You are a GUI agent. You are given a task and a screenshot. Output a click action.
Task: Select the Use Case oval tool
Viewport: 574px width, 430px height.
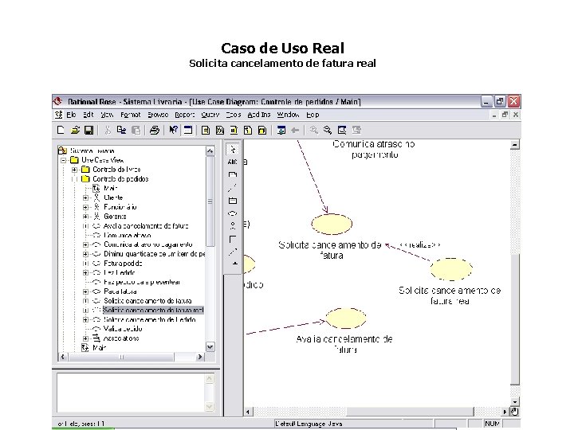coord(233,213)
